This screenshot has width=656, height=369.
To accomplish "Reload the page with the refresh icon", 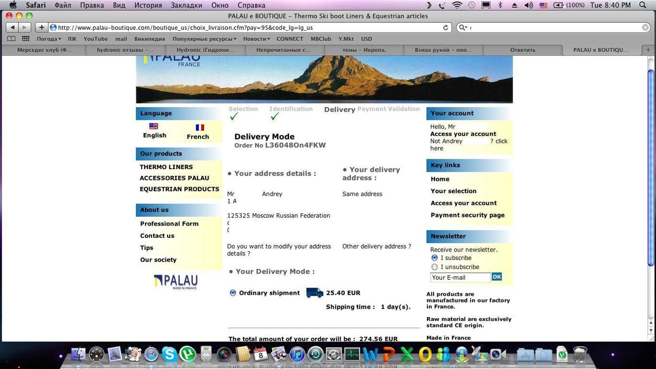I will tap(445, 27).
